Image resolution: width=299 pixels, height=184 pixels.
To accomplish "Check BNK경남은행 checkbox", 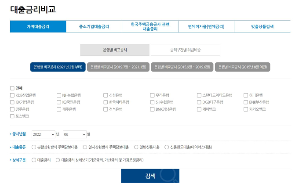I will [x=152, y=109].
